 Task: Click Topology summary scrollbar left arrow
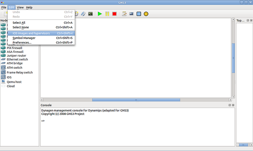[238, 145]
